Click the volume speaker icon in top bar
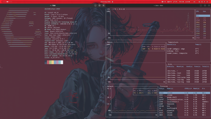Image resolution: width=211 pixels, height=119 pixels. (x=204, y=2)
